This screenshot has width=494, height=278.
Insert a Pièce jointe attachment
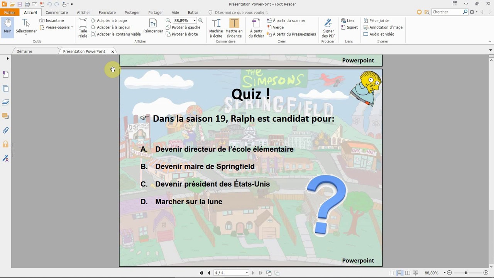click(x=376, y=20)
